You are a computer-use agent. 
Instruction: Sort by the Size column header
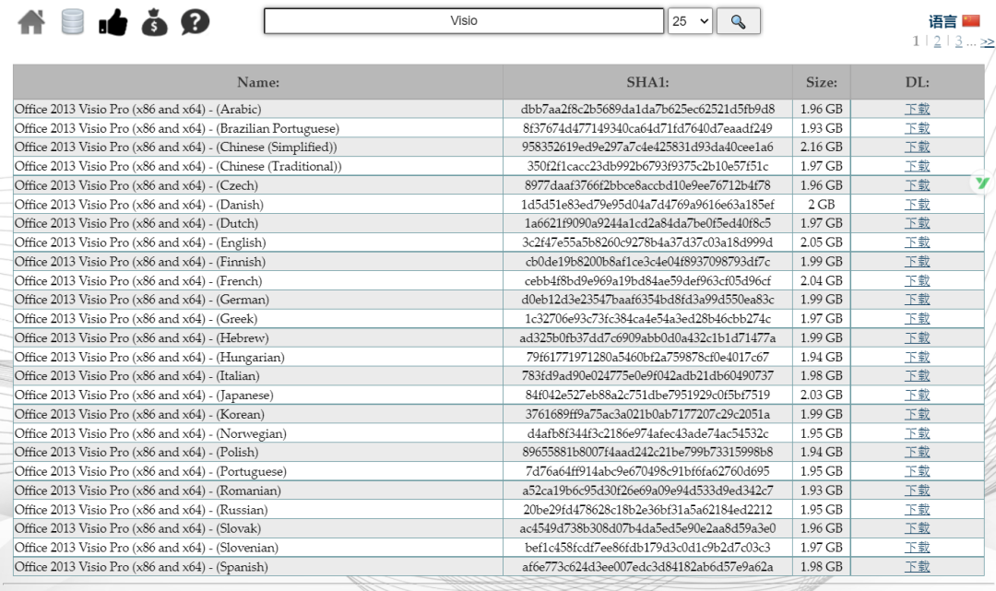pos(821,82)
